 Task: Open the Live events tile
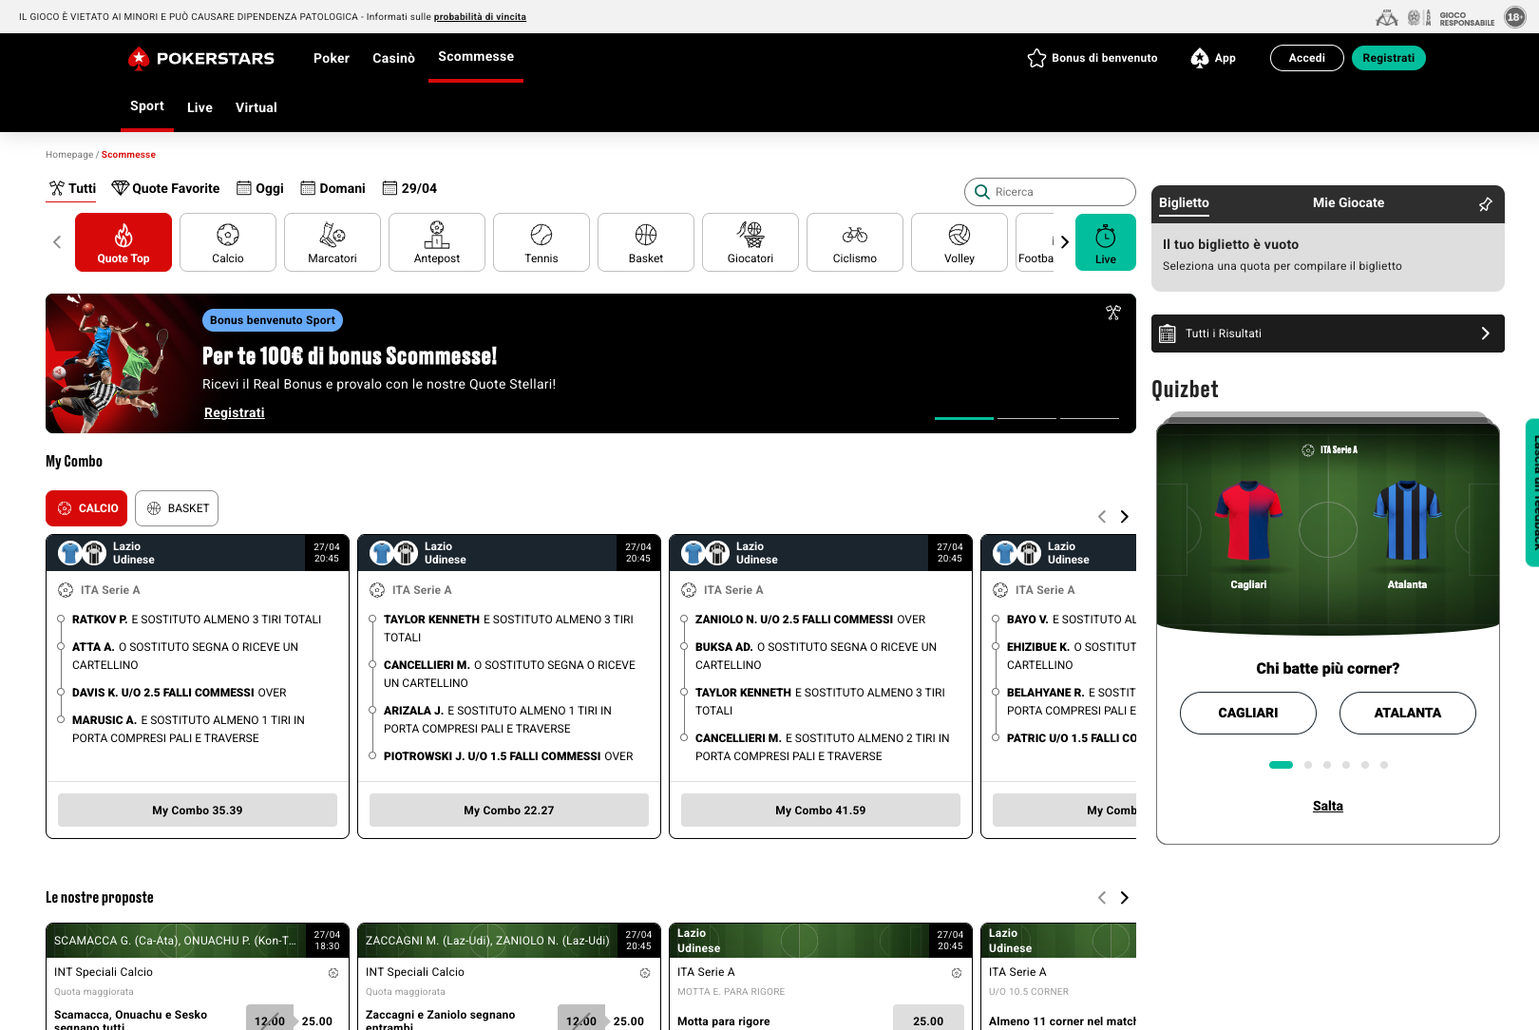(1106, 242)
